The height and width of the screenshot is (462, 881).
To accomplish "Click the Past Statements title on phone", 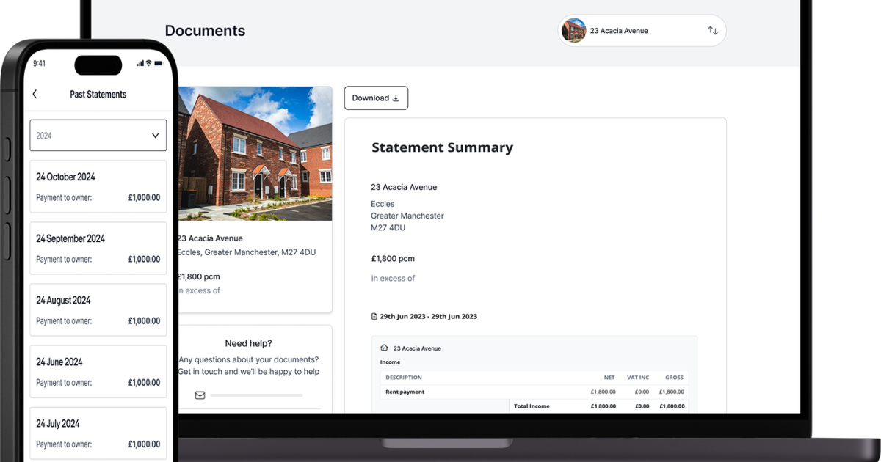I will point(98,94).
